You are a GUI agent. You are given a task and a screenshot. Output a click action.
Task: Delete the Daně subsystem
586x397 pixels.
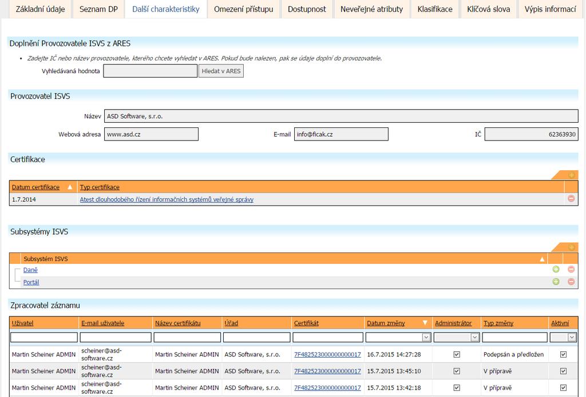click(x=571, y=270)
